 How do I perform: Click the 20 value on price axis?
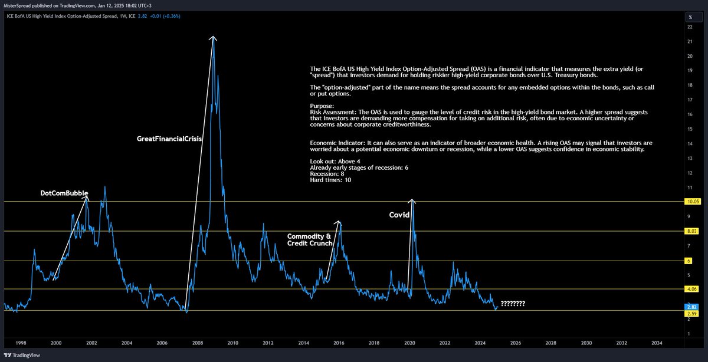tap(689, 56)
